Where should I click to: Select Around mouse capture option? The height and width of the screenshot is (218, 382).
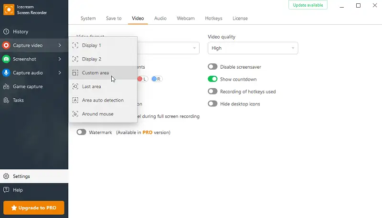(x=103, y=114)
